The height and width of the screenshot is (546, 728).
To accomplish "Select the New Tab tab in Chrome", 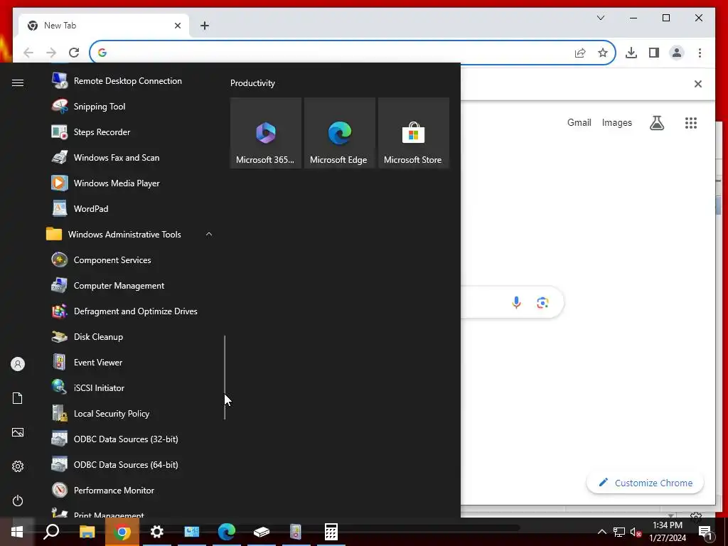I will pyautogui.click(x=104, y=26).
